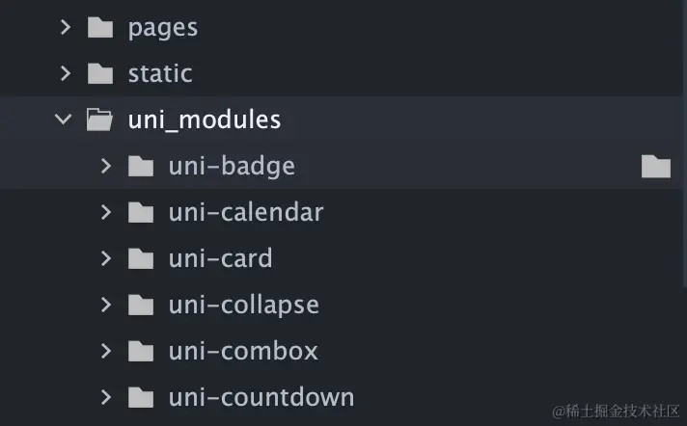Click the static folder icon
Viewport: 687px width, 426px height.
[100, 73]
